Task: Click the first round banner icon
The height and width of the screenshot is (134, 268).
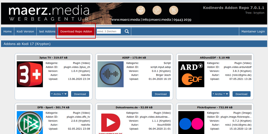Action: coord(141,10)
